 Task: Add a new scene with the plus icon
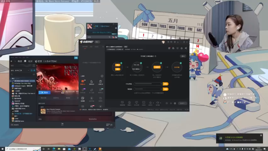click(x=103, y=47)
